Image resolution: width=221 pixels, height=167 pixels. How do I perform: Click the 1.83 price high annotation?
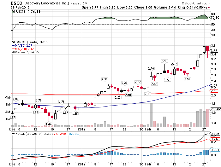16,99
